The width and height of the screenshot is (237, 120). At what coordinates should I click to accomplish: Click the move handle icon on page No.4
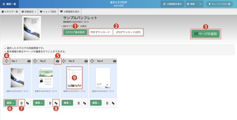click(x=92, y=61)
